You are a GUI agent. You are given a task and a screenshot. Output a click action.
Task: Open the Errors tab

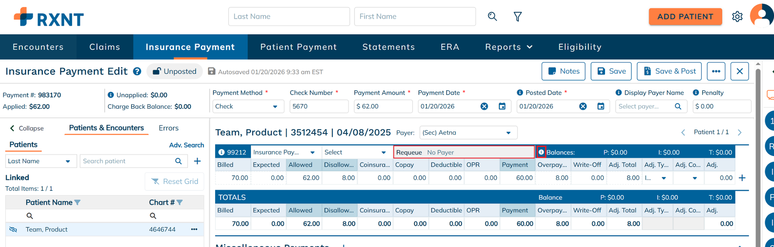click(x=169, y=128)
